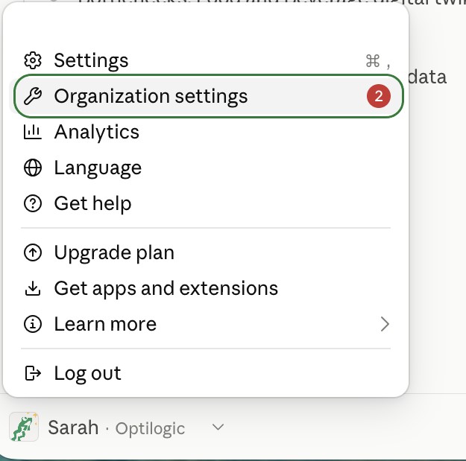
Task: Click the Language globe icon
Action: point(33,168)
